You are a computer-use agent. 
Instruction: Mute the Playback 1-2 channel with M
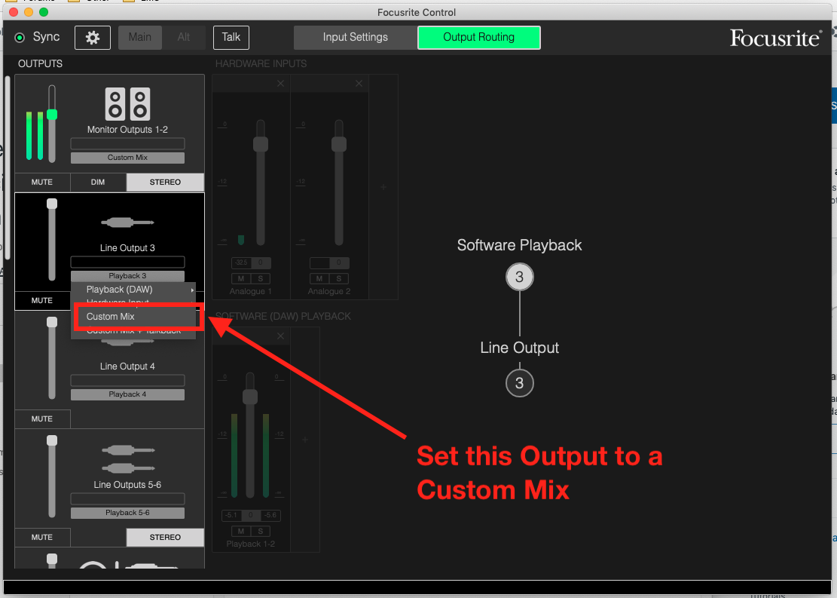click(x=241, y=531)
